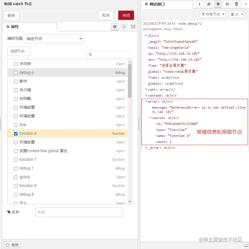
Task: Click the 注入 row at list bottom
Action: (x=67, y=202)
